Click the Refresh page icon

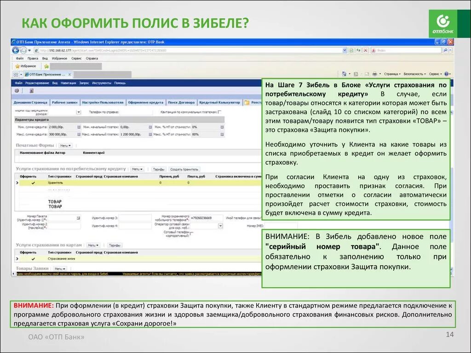(358, 51)
